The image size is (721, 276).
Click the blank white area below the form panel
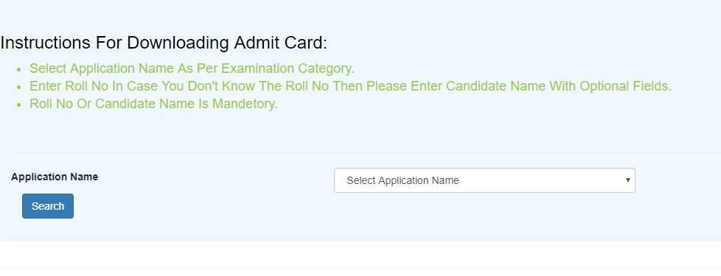360,254
